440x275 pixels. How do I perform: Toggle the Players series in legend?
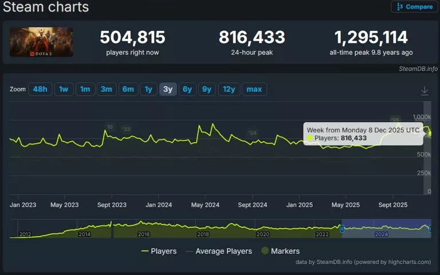point(159,251)
